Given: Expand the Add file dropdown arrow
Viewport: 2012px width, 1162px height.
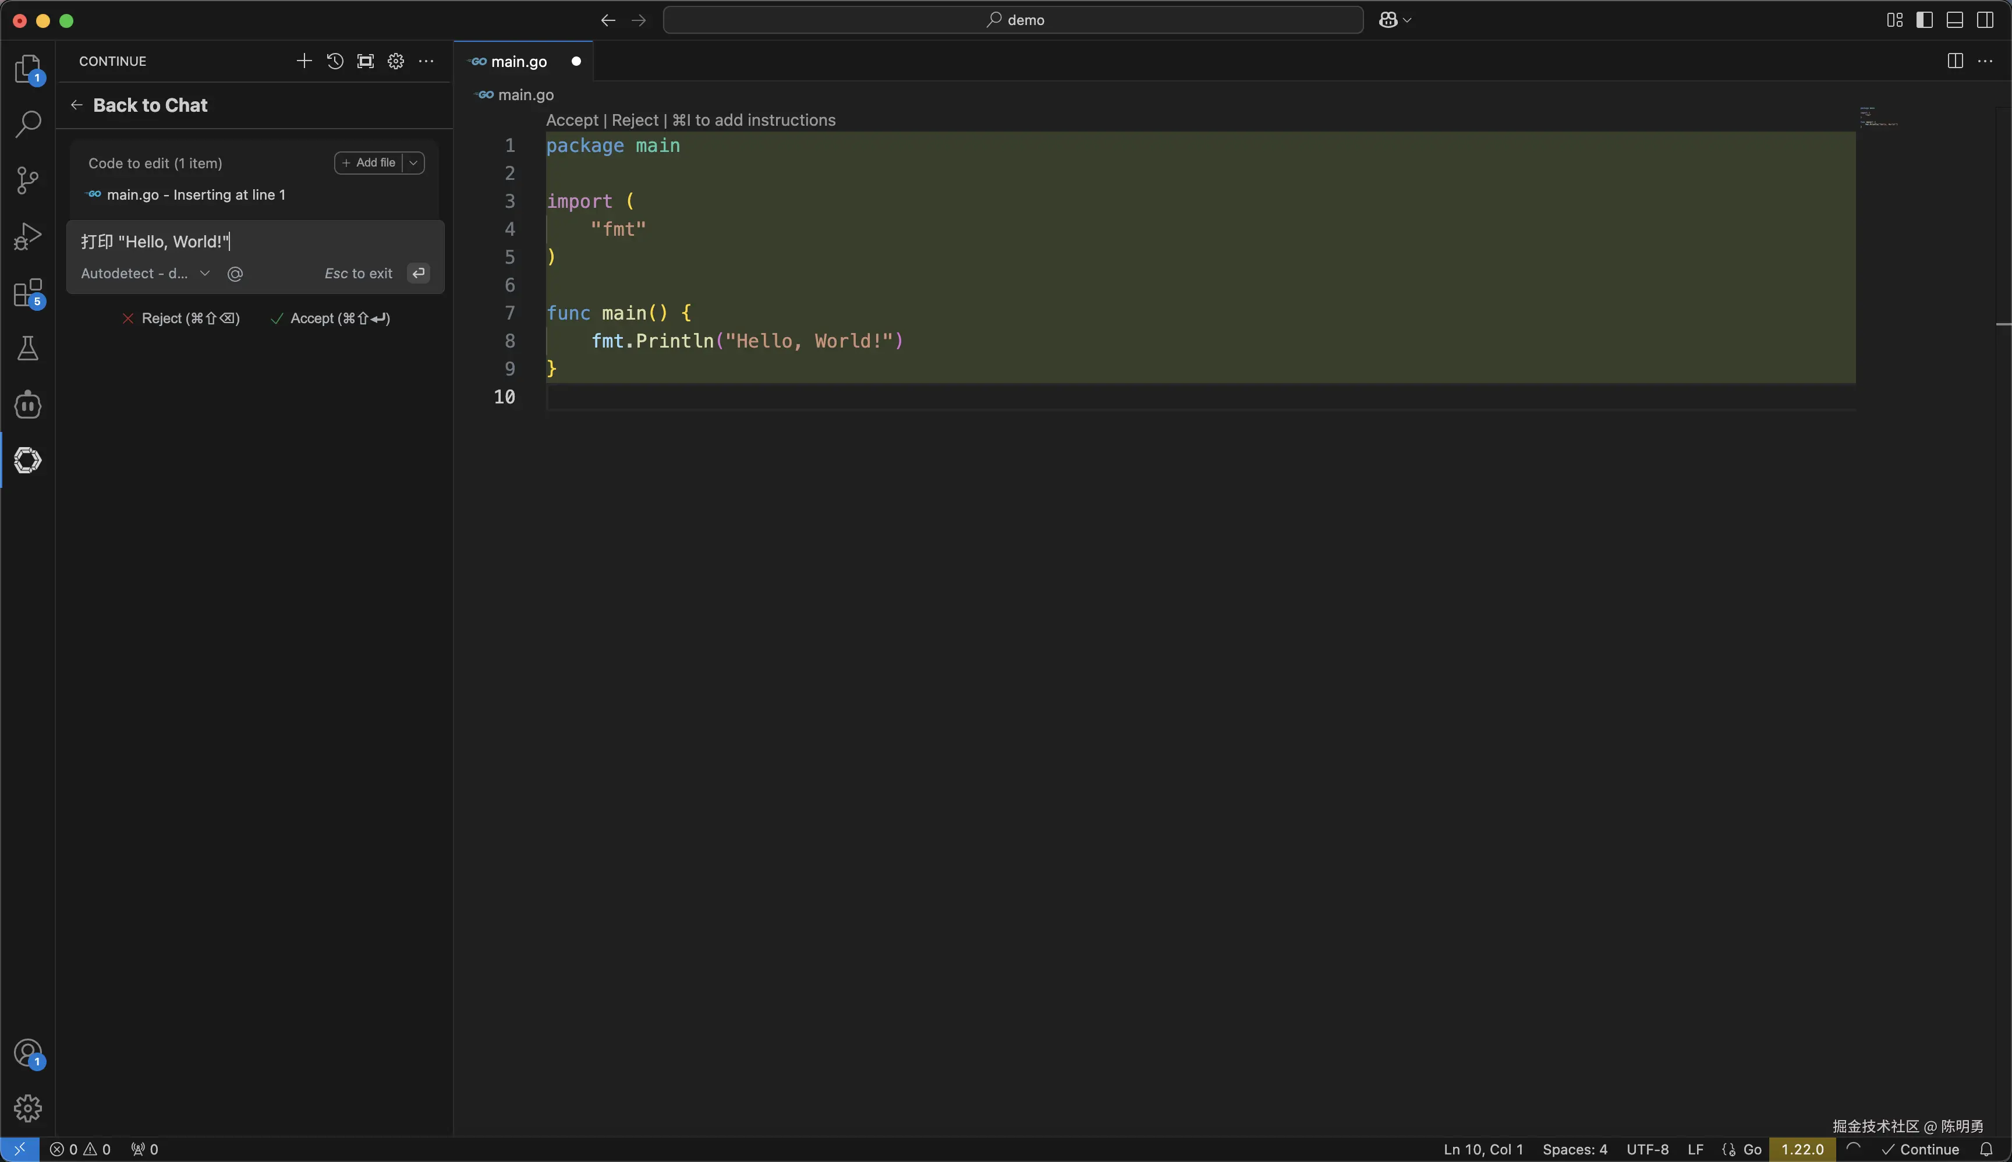Looking at the screenshot, I should tap(413, 163).
